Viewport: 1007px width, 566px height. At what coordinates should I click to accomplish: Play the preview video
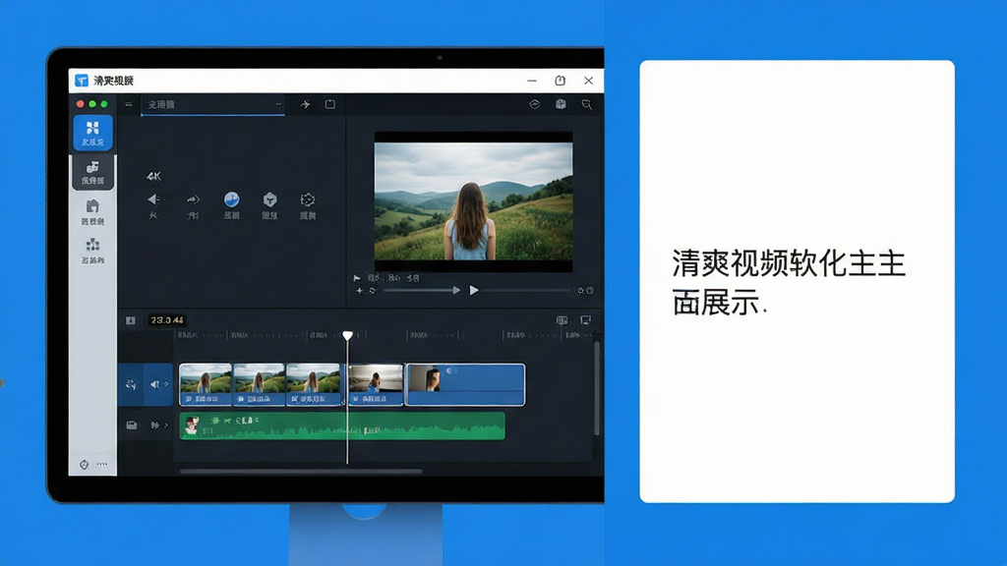pos(474,290)
